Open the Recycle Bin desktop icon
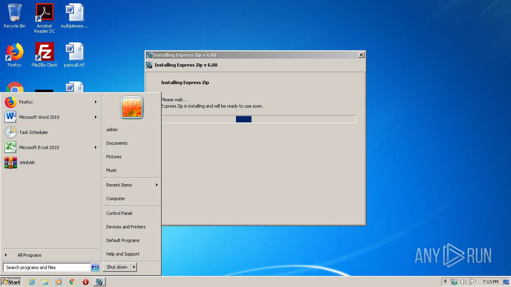Screen dimensions: 511x287 pos(14,16)
